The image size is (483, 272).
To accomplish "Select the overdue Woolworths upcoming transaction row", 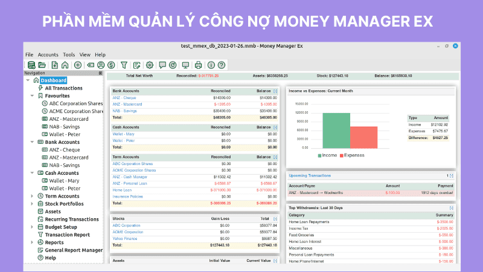I will coord(371,193).
